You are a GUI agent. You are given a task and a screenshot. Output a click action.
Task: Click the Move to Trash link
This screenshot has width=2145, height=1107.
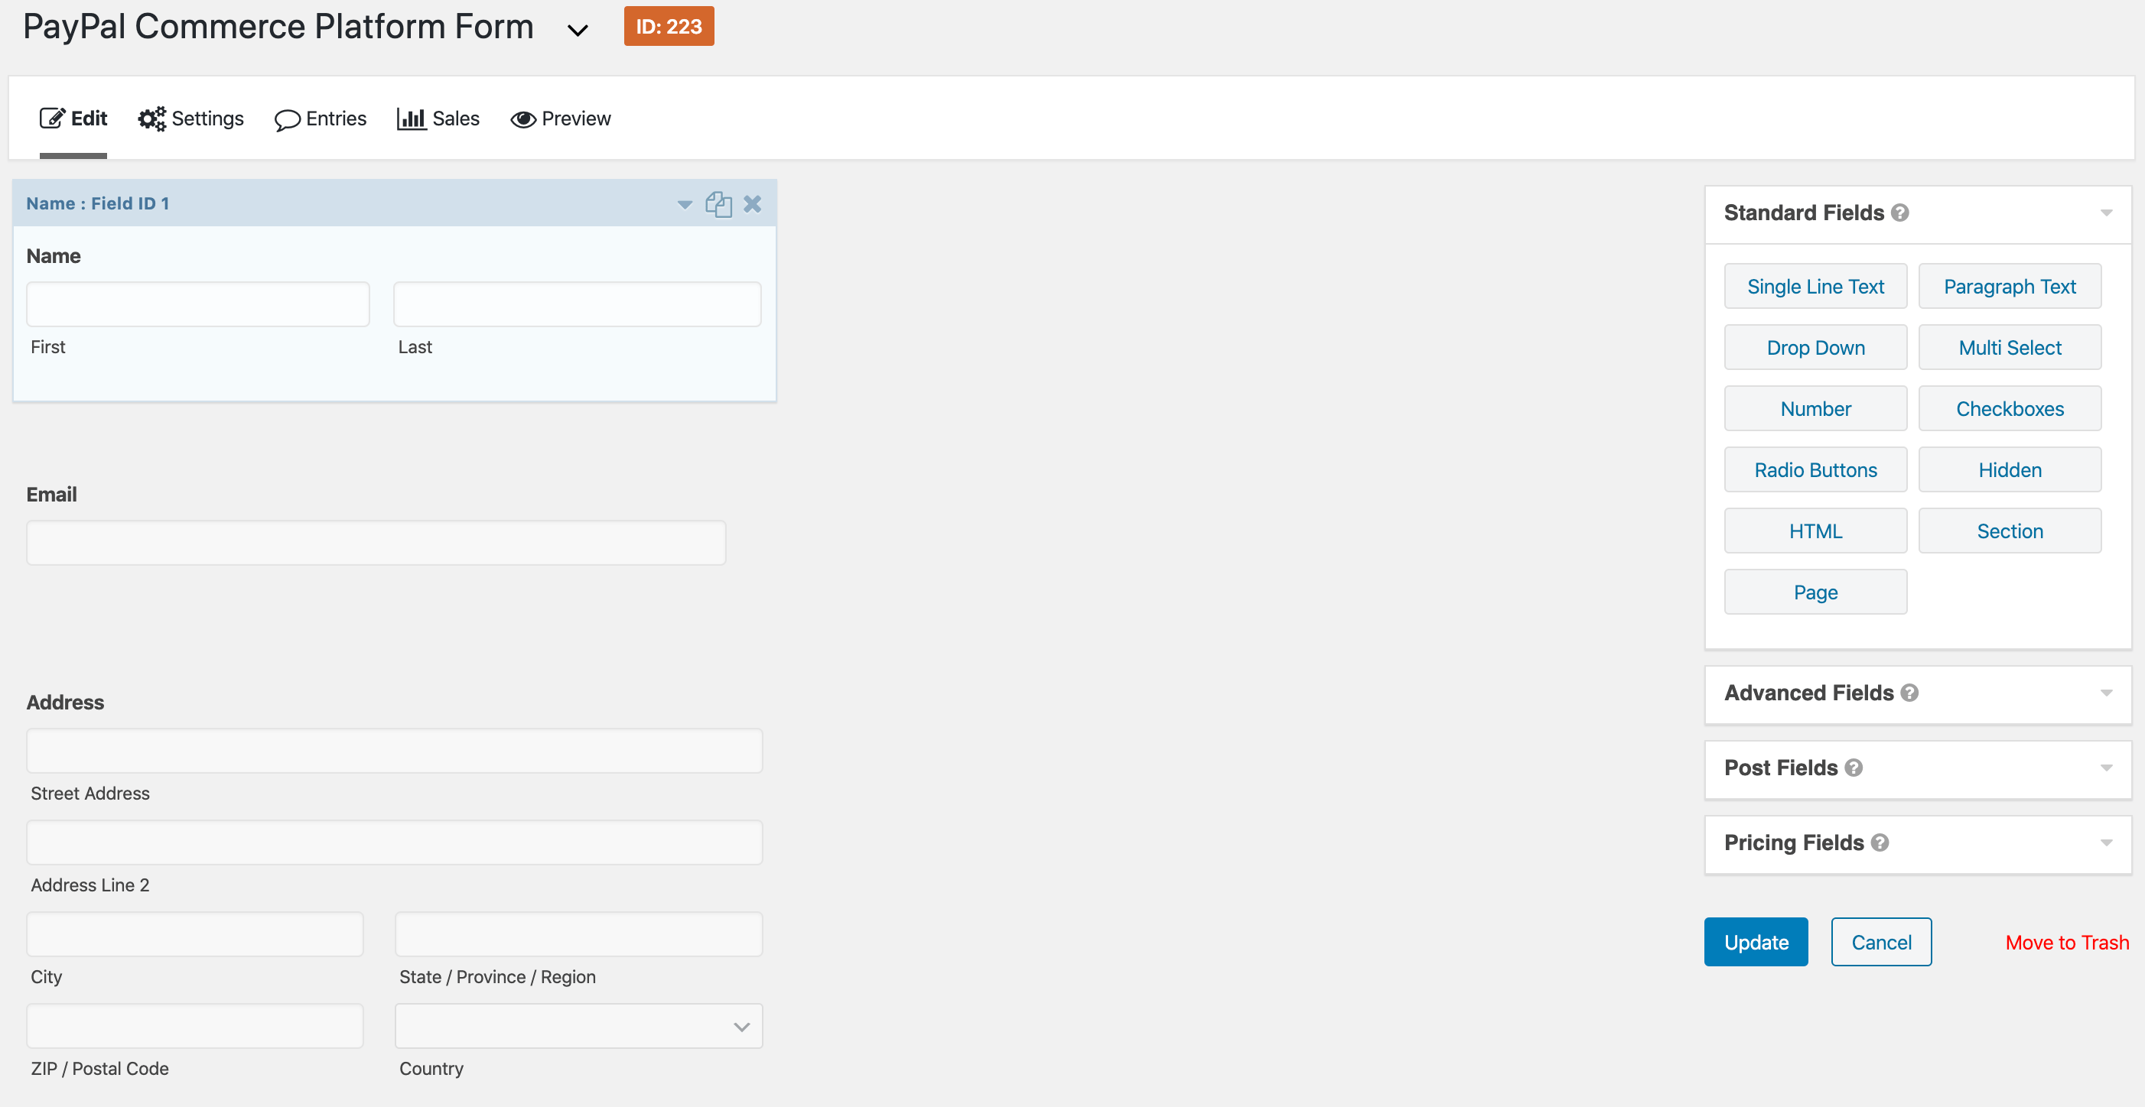click(2066, 942)
